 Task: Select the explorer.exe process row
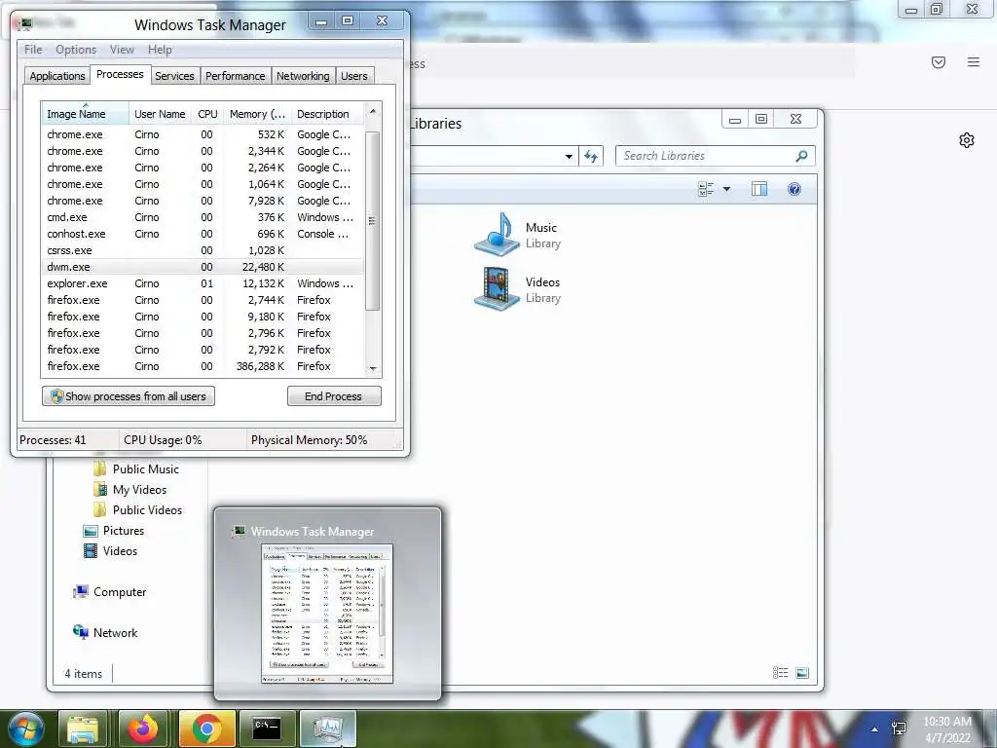point(203,283)
